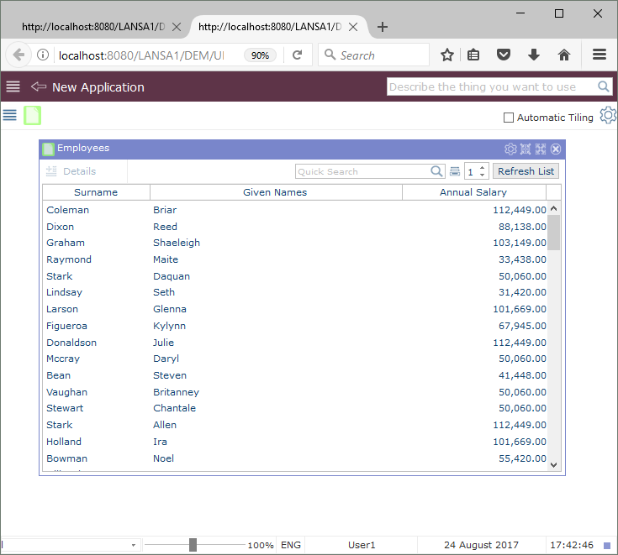Click the Quick Search magnifier icon
This screenshot has height=555, width=618.
436,171
